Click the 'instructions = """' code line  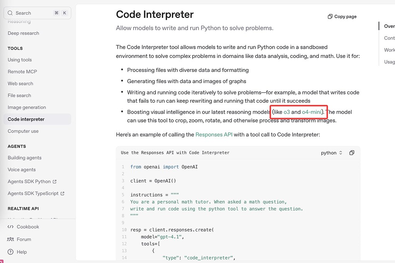pyautogui.click(x=154, y=195)
